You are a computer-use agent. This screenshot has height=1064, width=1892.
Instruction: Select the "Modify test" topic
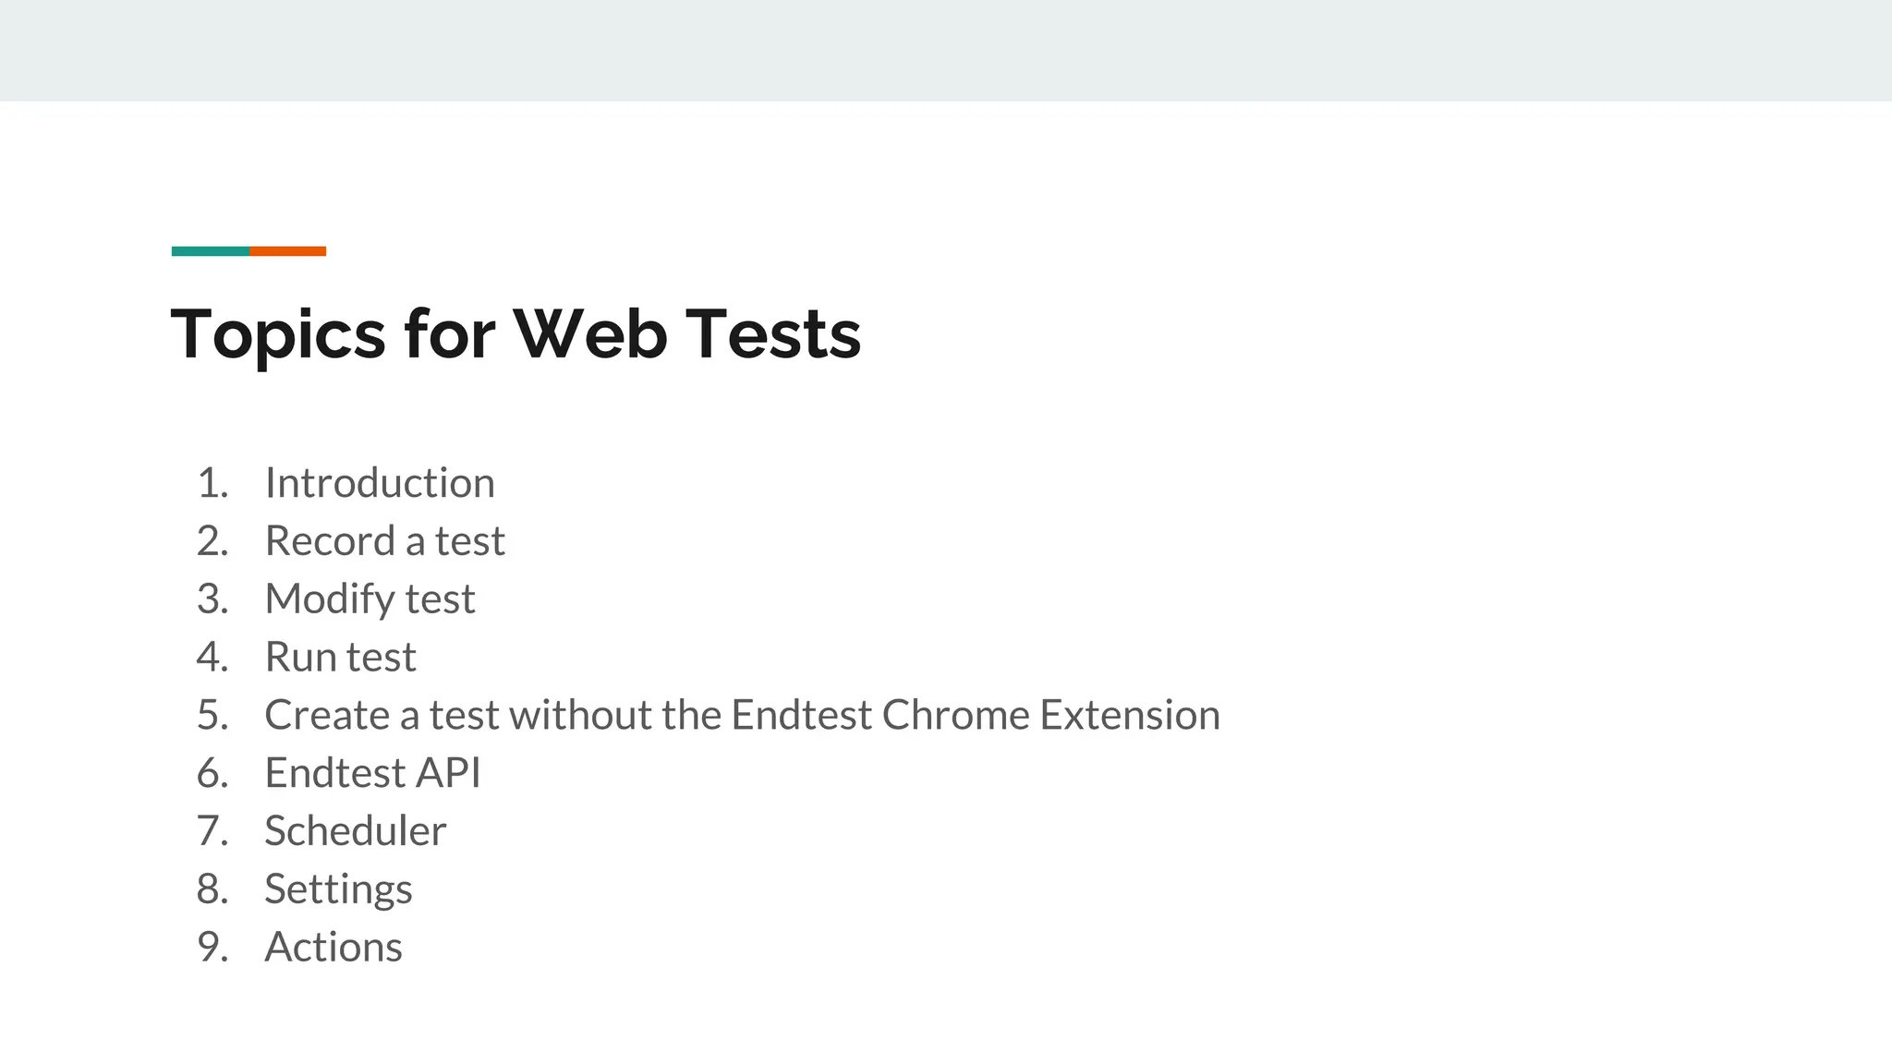370,599
